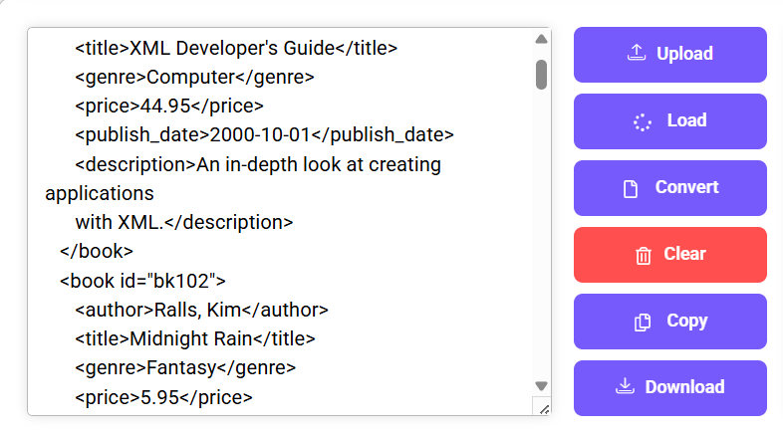Click the closing </book> tag line
Viewport: 783px width, 435px height.
[x=97, y=252]
